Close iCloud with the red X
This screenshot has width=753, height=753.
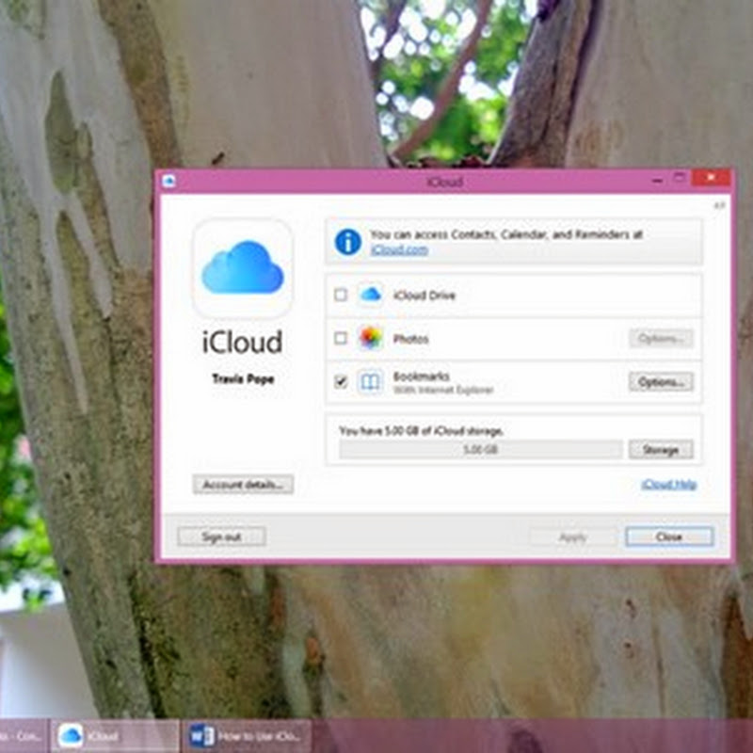[x=712, y=178]
